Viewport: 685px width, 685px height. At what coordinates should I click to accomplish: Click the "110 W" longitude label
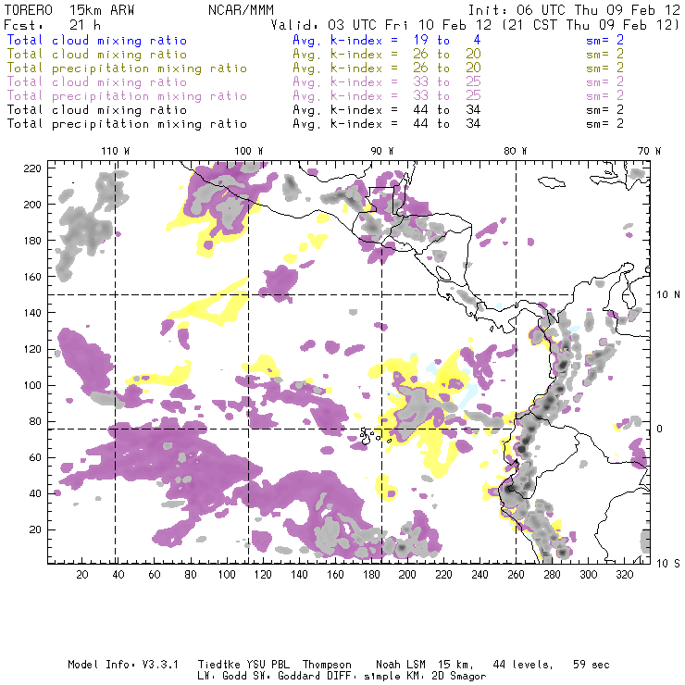(116, 151)
